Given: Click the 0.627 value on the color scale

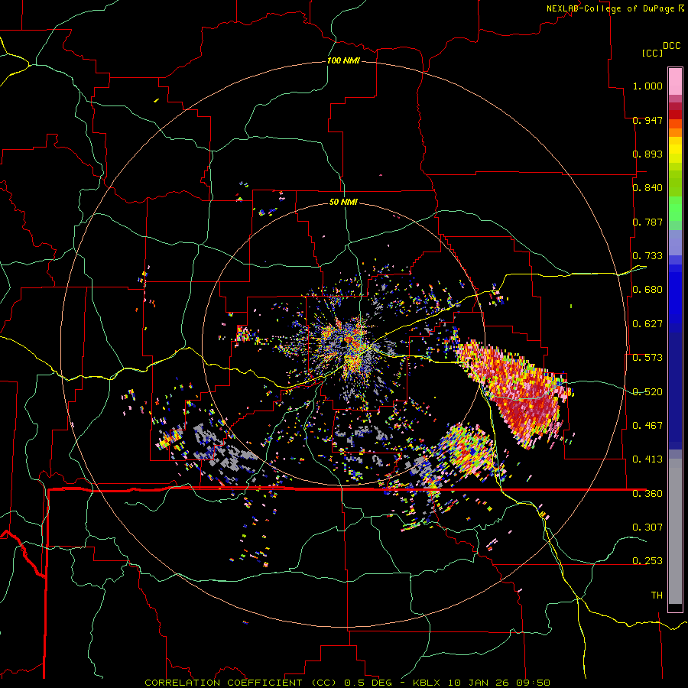Looking at the screenshot, I should point(647,324).
